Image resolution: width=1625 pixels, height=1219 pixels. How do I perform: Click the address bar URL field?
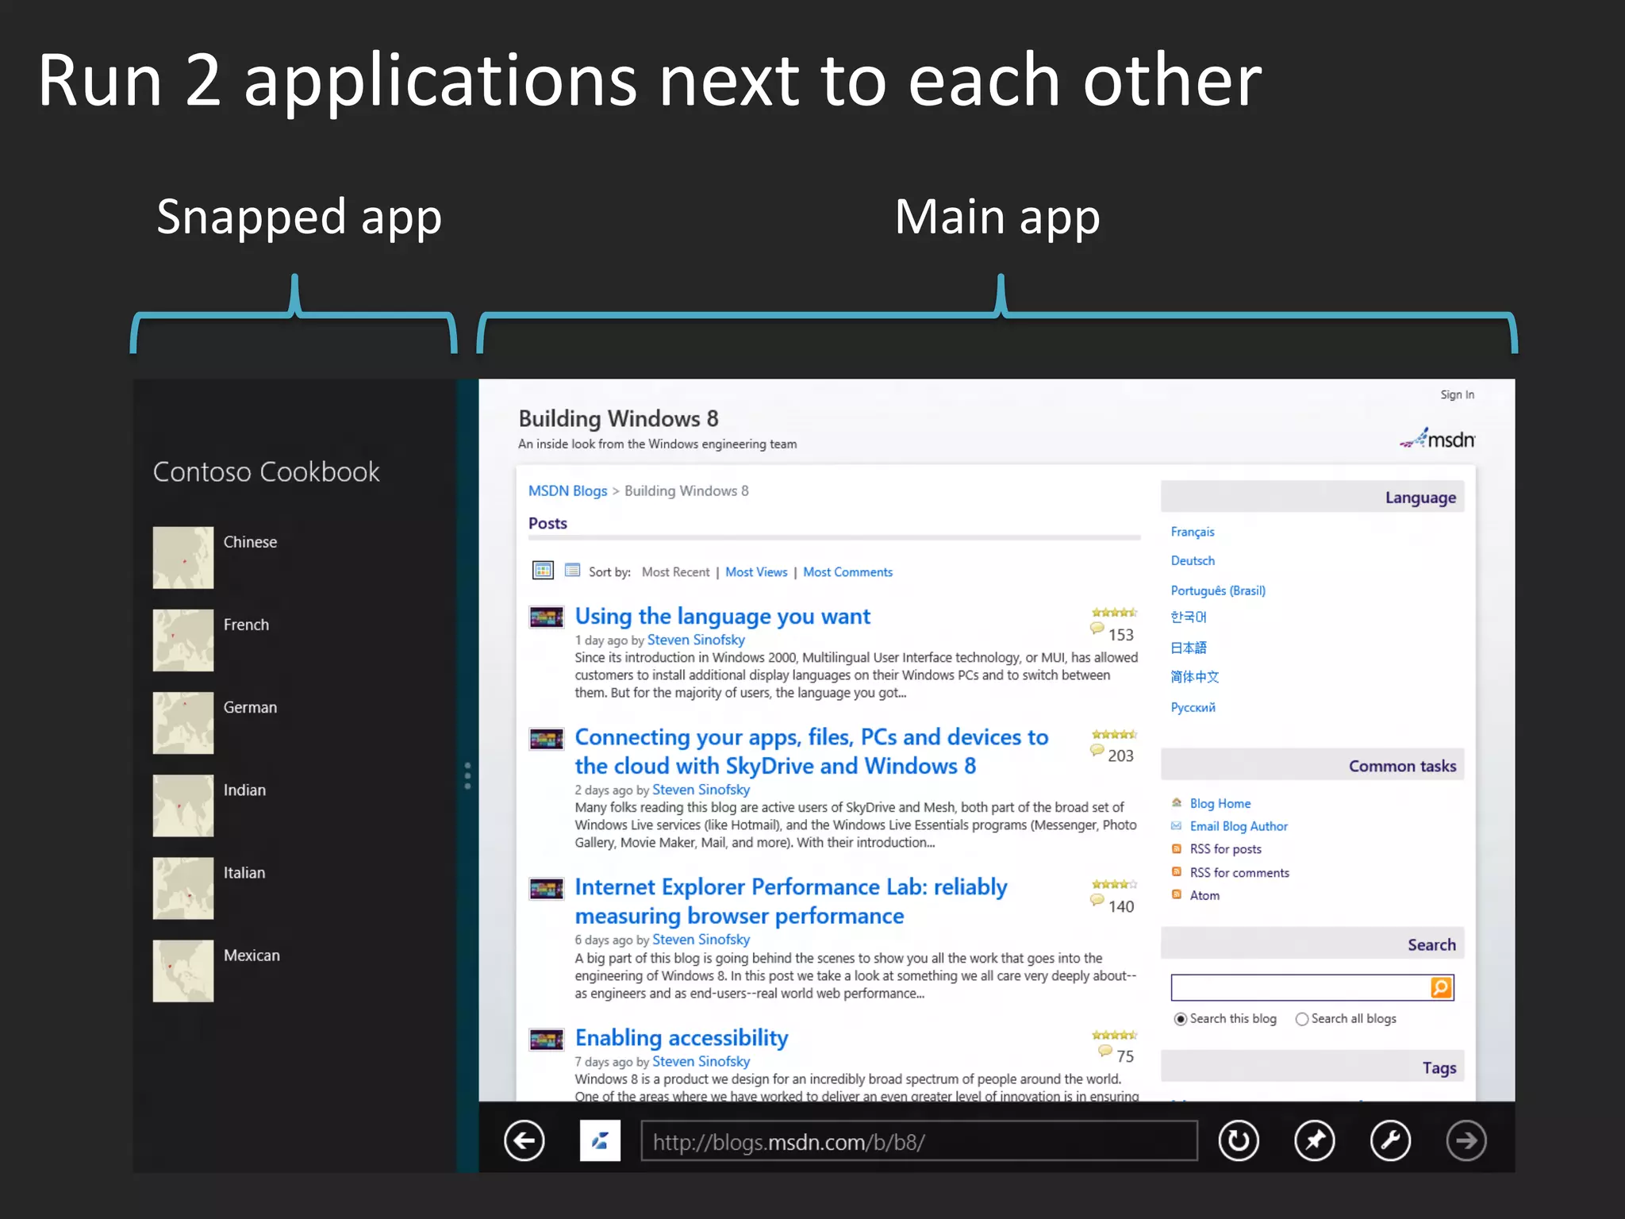point(919,1141)
